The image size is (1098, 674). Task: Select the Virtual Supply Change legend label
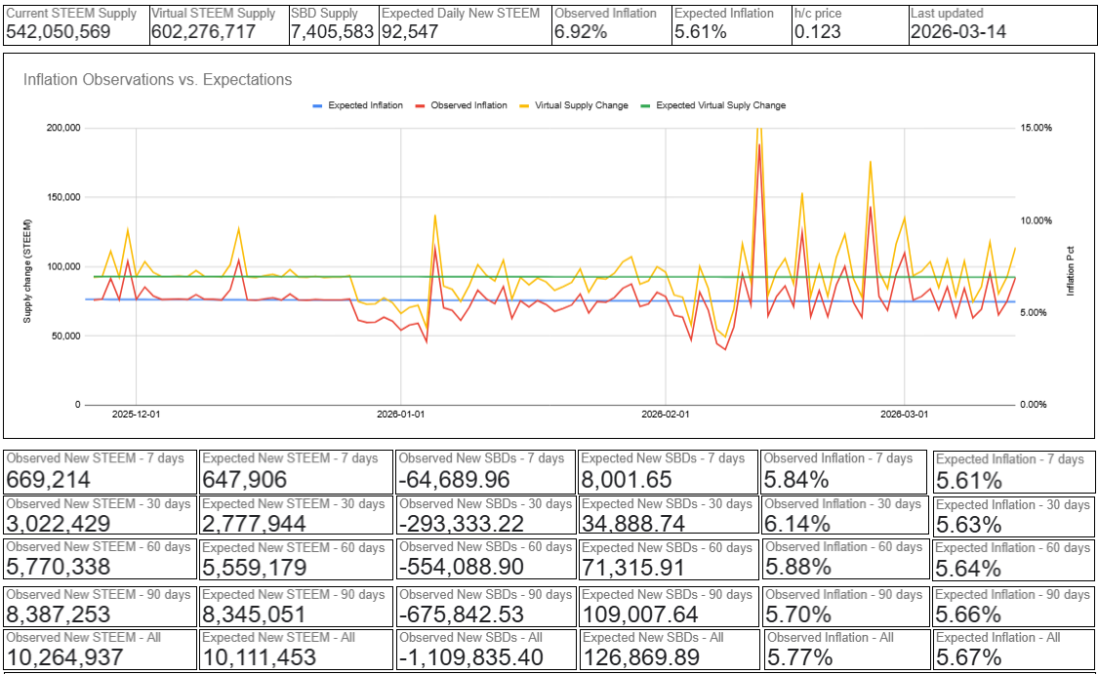pyautogui.click(x=582, y=105)
